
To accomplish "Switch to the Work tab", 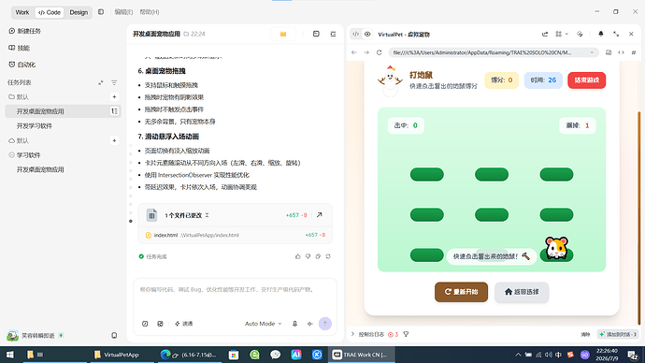I will point(22,12).
